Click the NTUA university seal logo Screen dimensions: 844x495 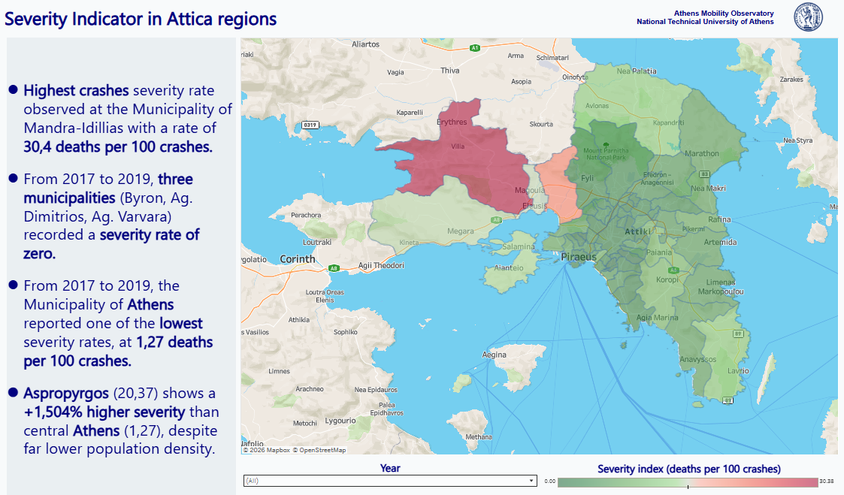click(x=809, y=17)
